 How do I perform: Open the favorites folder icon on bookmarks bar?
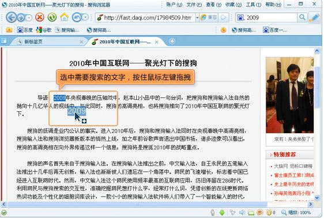9,30
